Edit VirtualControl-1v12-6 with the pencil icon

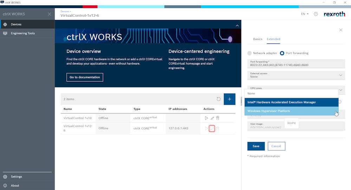(212, 128)
